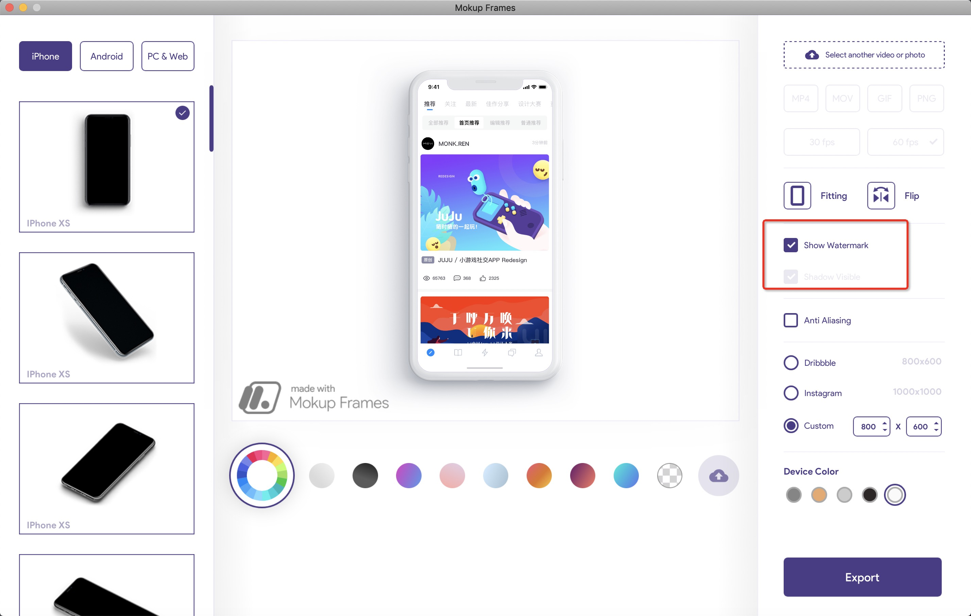
Task: Uncheck the Show Watermark checkbox
Action: 790,245
